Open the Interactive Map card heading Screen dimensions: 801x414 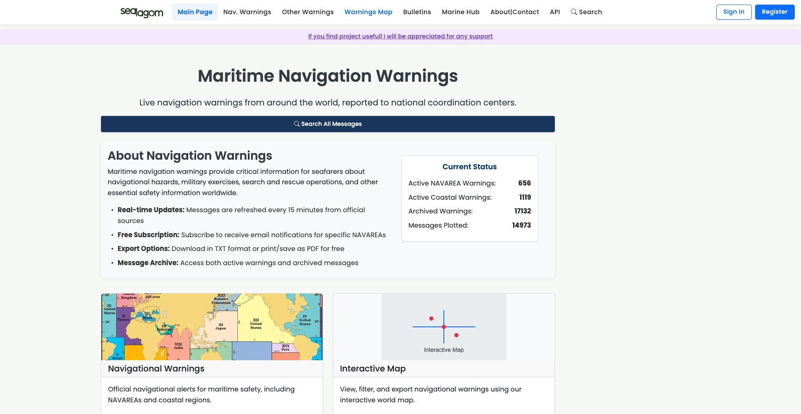(373, 369)
